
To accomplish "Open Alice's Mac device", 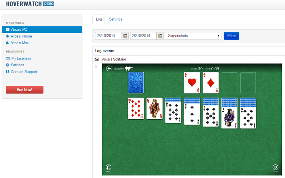I will click(19, 43).
